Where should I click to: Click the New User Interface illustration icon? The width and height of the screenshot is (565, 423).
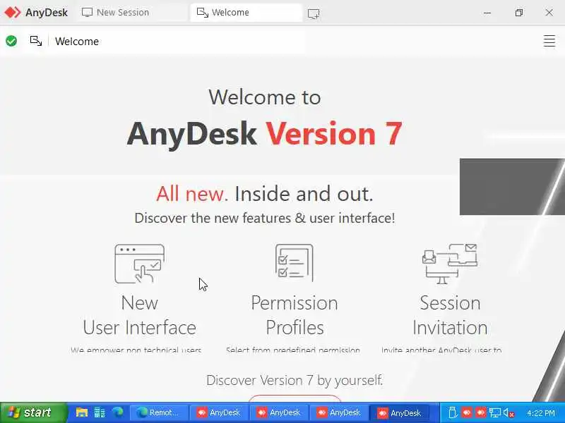(x=139, y=264)
